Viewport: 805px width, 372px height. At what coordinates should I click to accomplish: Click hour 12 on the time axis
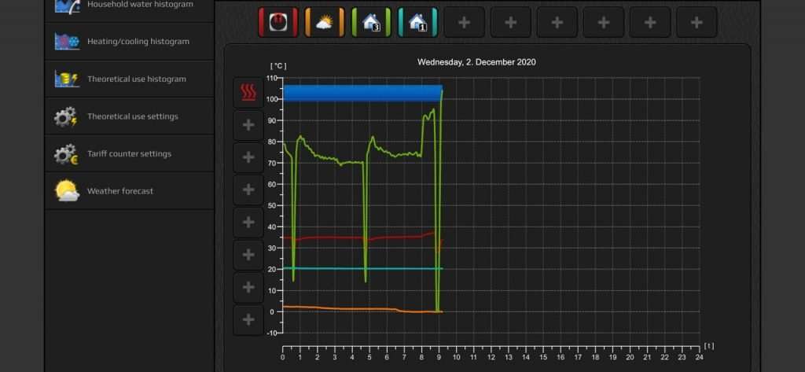pos(491,357)
